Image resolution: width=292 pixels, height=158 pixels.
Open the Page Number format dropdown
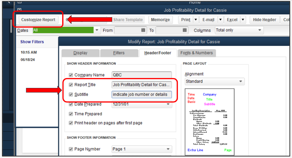tap(142, 149)
